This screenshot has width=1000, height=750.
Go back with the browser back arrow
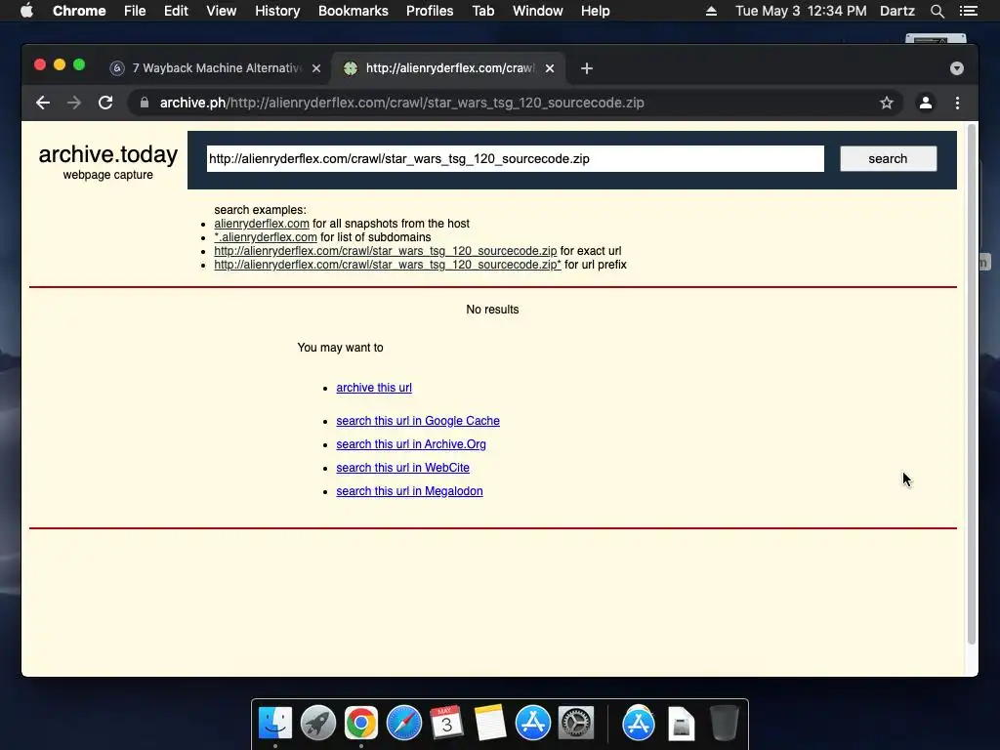43,103
